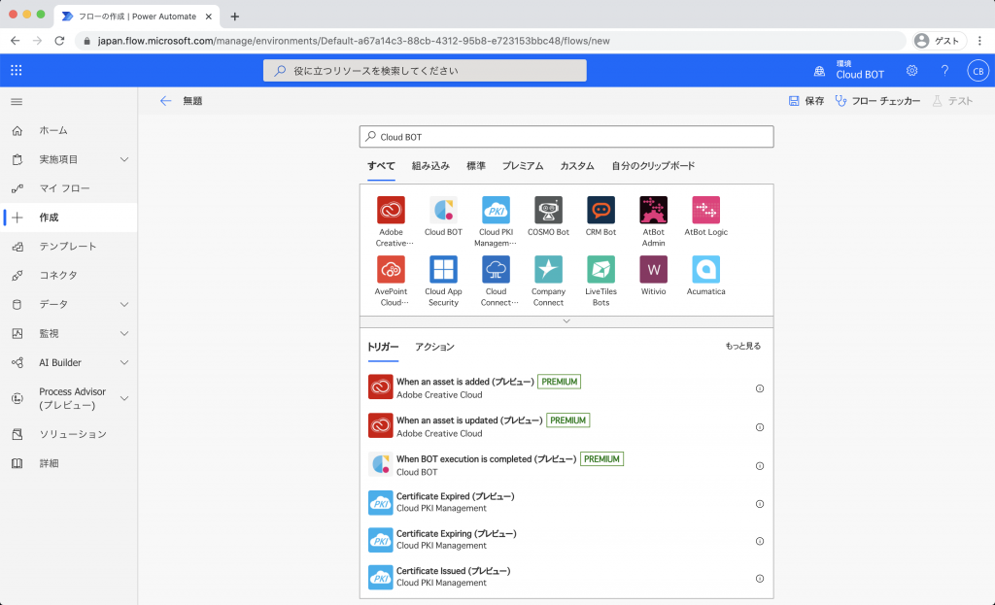
Task: Open the CB account avatar
Action: tap(978, 71)
